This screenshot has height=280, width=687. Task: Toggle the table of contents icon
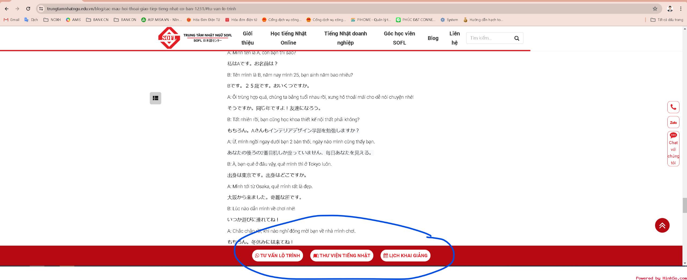point(155,98)
